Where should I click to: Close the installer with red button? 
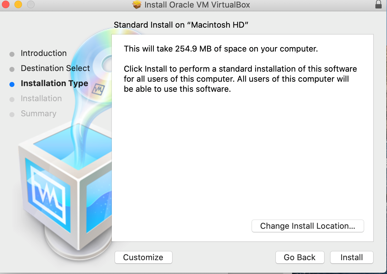click(x=6, y=4)
